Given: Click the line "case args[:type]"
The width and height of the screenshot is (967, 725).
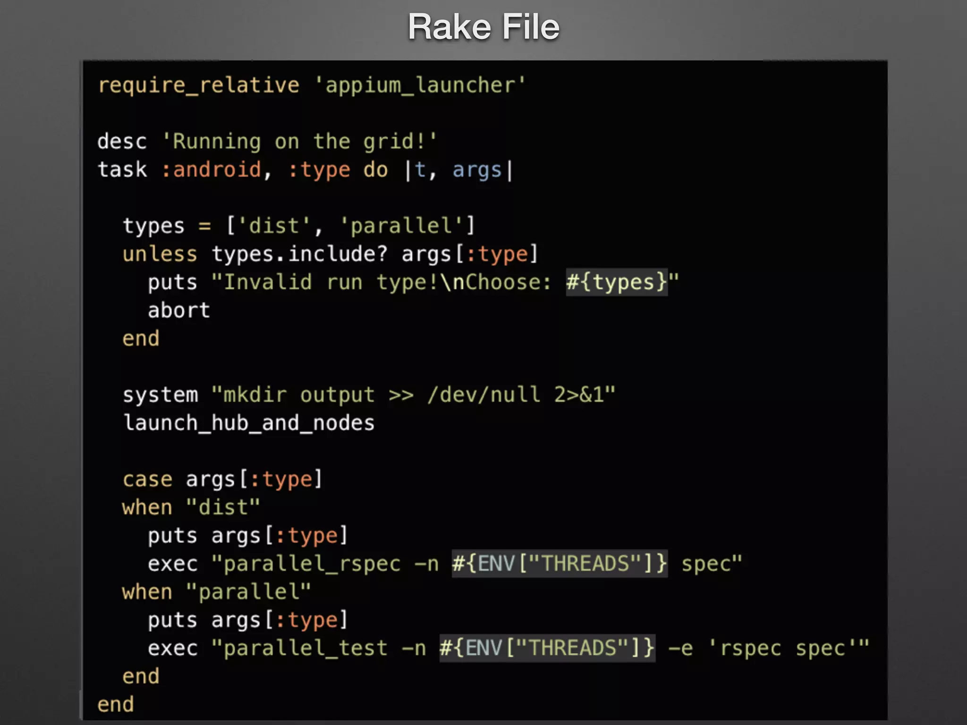Looking at the screenshot, I should pos(223,480).
